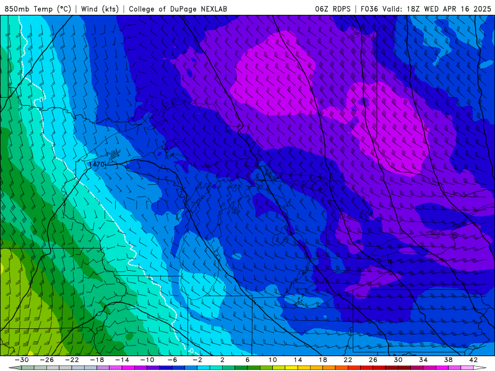The width and height of the screenshot is (495, 371).
Task: Click the '14' legend value
Action: coord(298,360)
